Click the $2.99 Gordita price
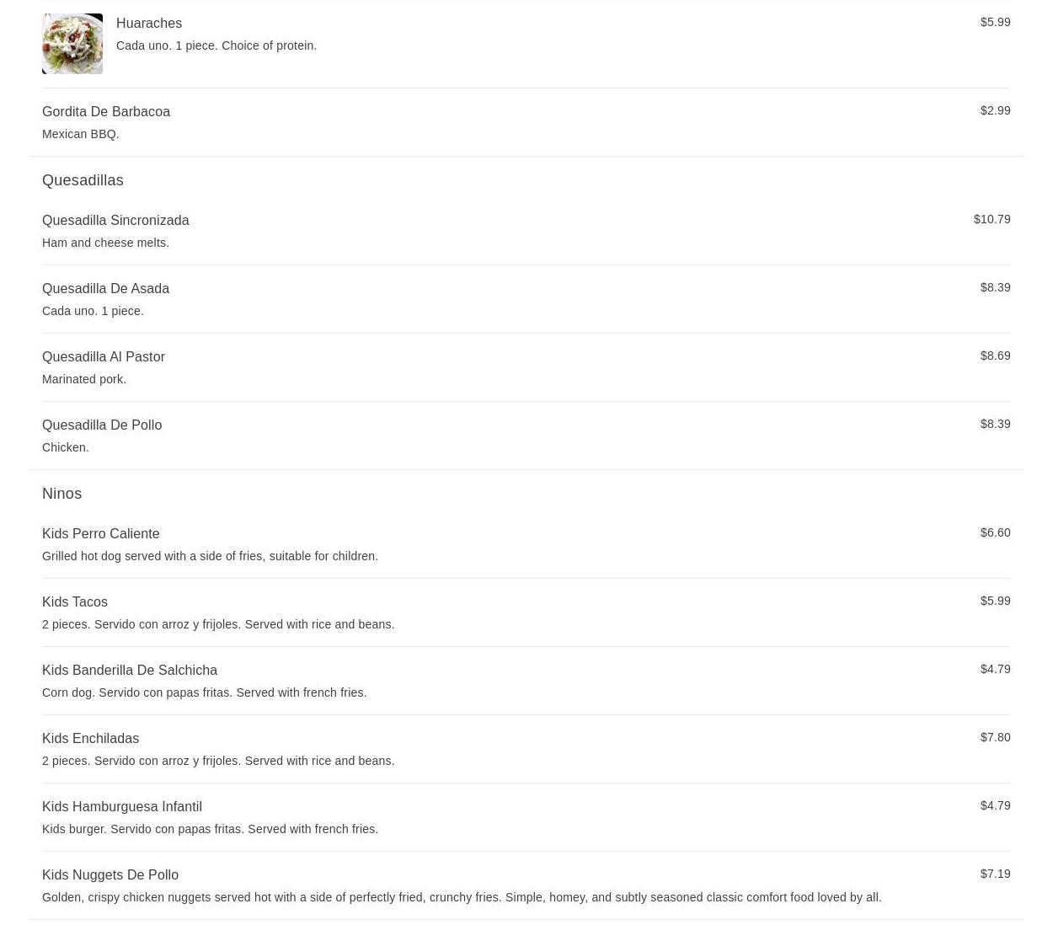The height and width of the screenshot is (925, 1053). click(x=995, y=110)
